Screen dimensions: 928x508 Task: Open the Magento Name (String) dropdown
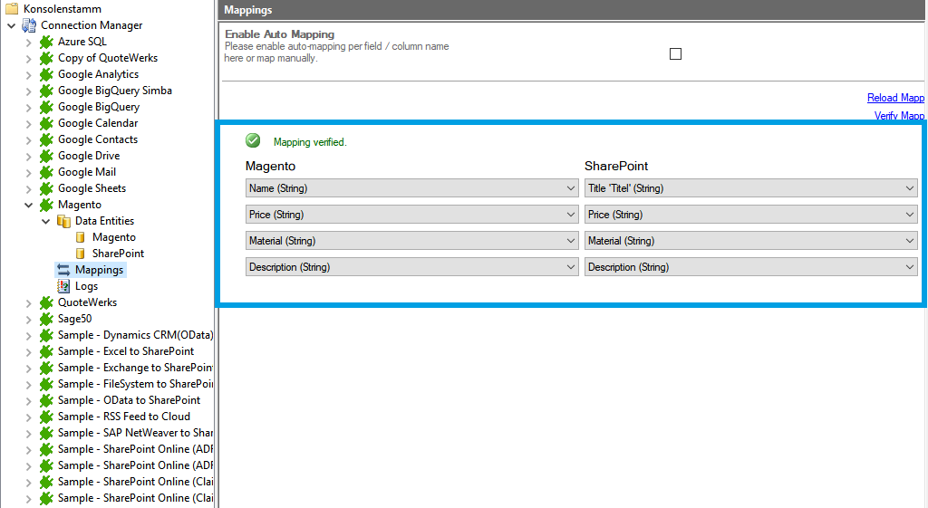[412, 188]
